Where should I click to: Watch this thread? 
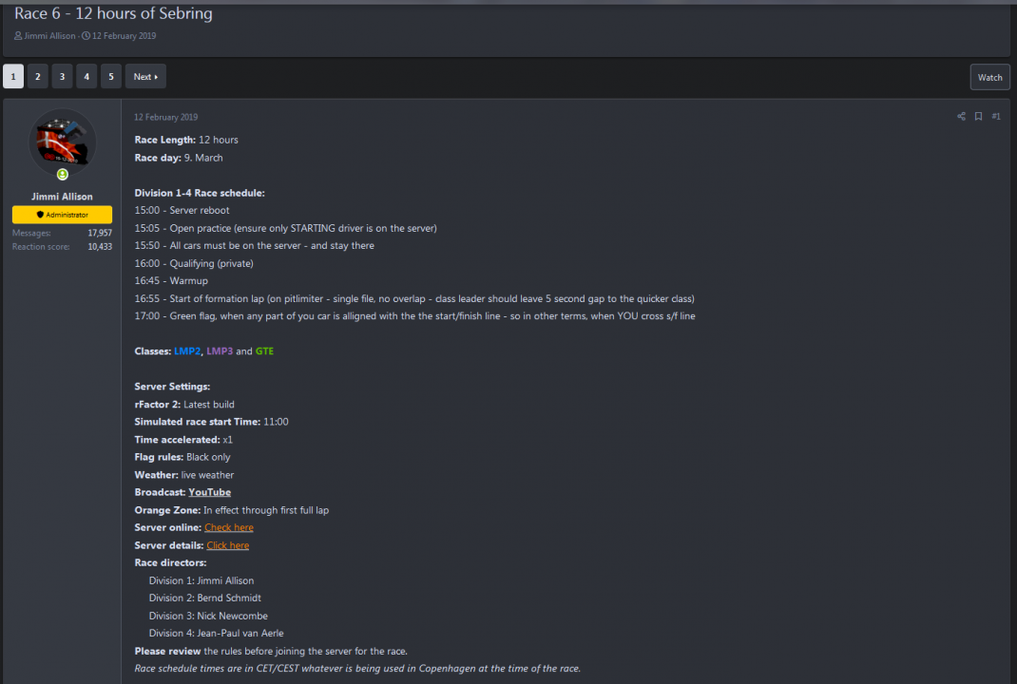coord(989,77)
